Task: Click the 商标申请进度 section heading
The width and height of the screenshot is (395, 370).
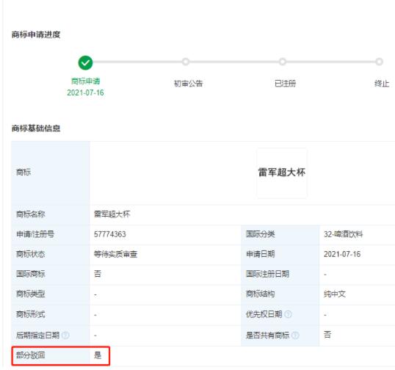Action: coord(36,35)
